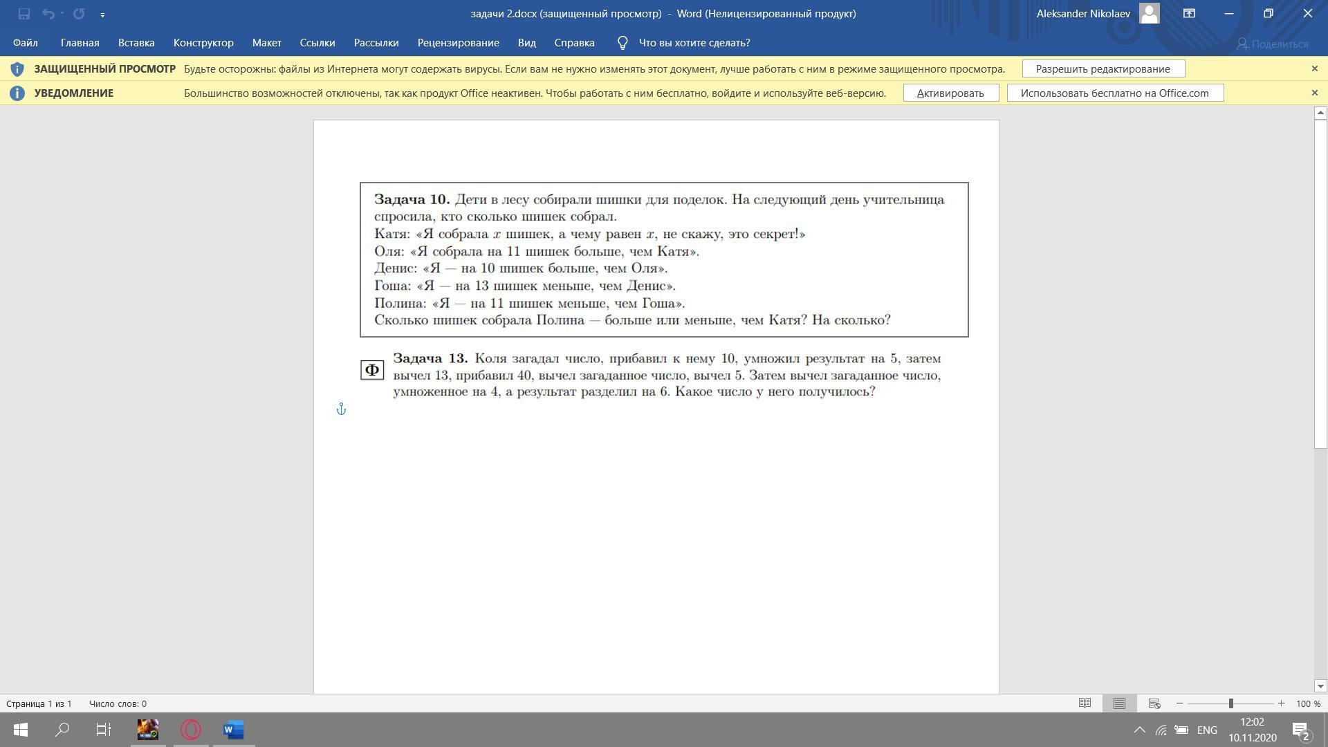
Task: Open the Action Center notifications icon
Action: tap(1300, 730)
